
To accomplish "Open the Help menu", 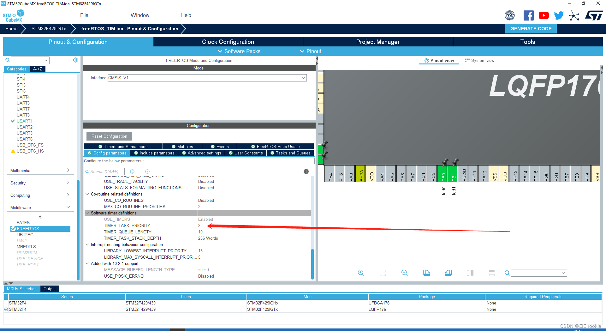I will (x=186, y=15).
